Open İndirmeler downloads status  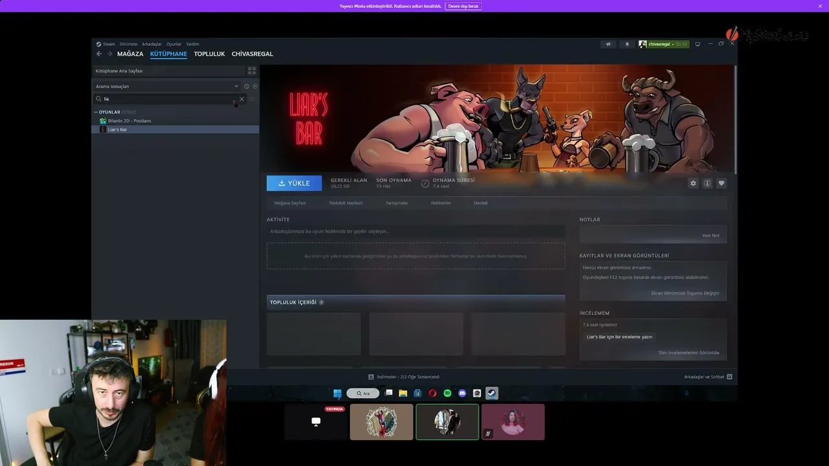(x=404, y=377)
